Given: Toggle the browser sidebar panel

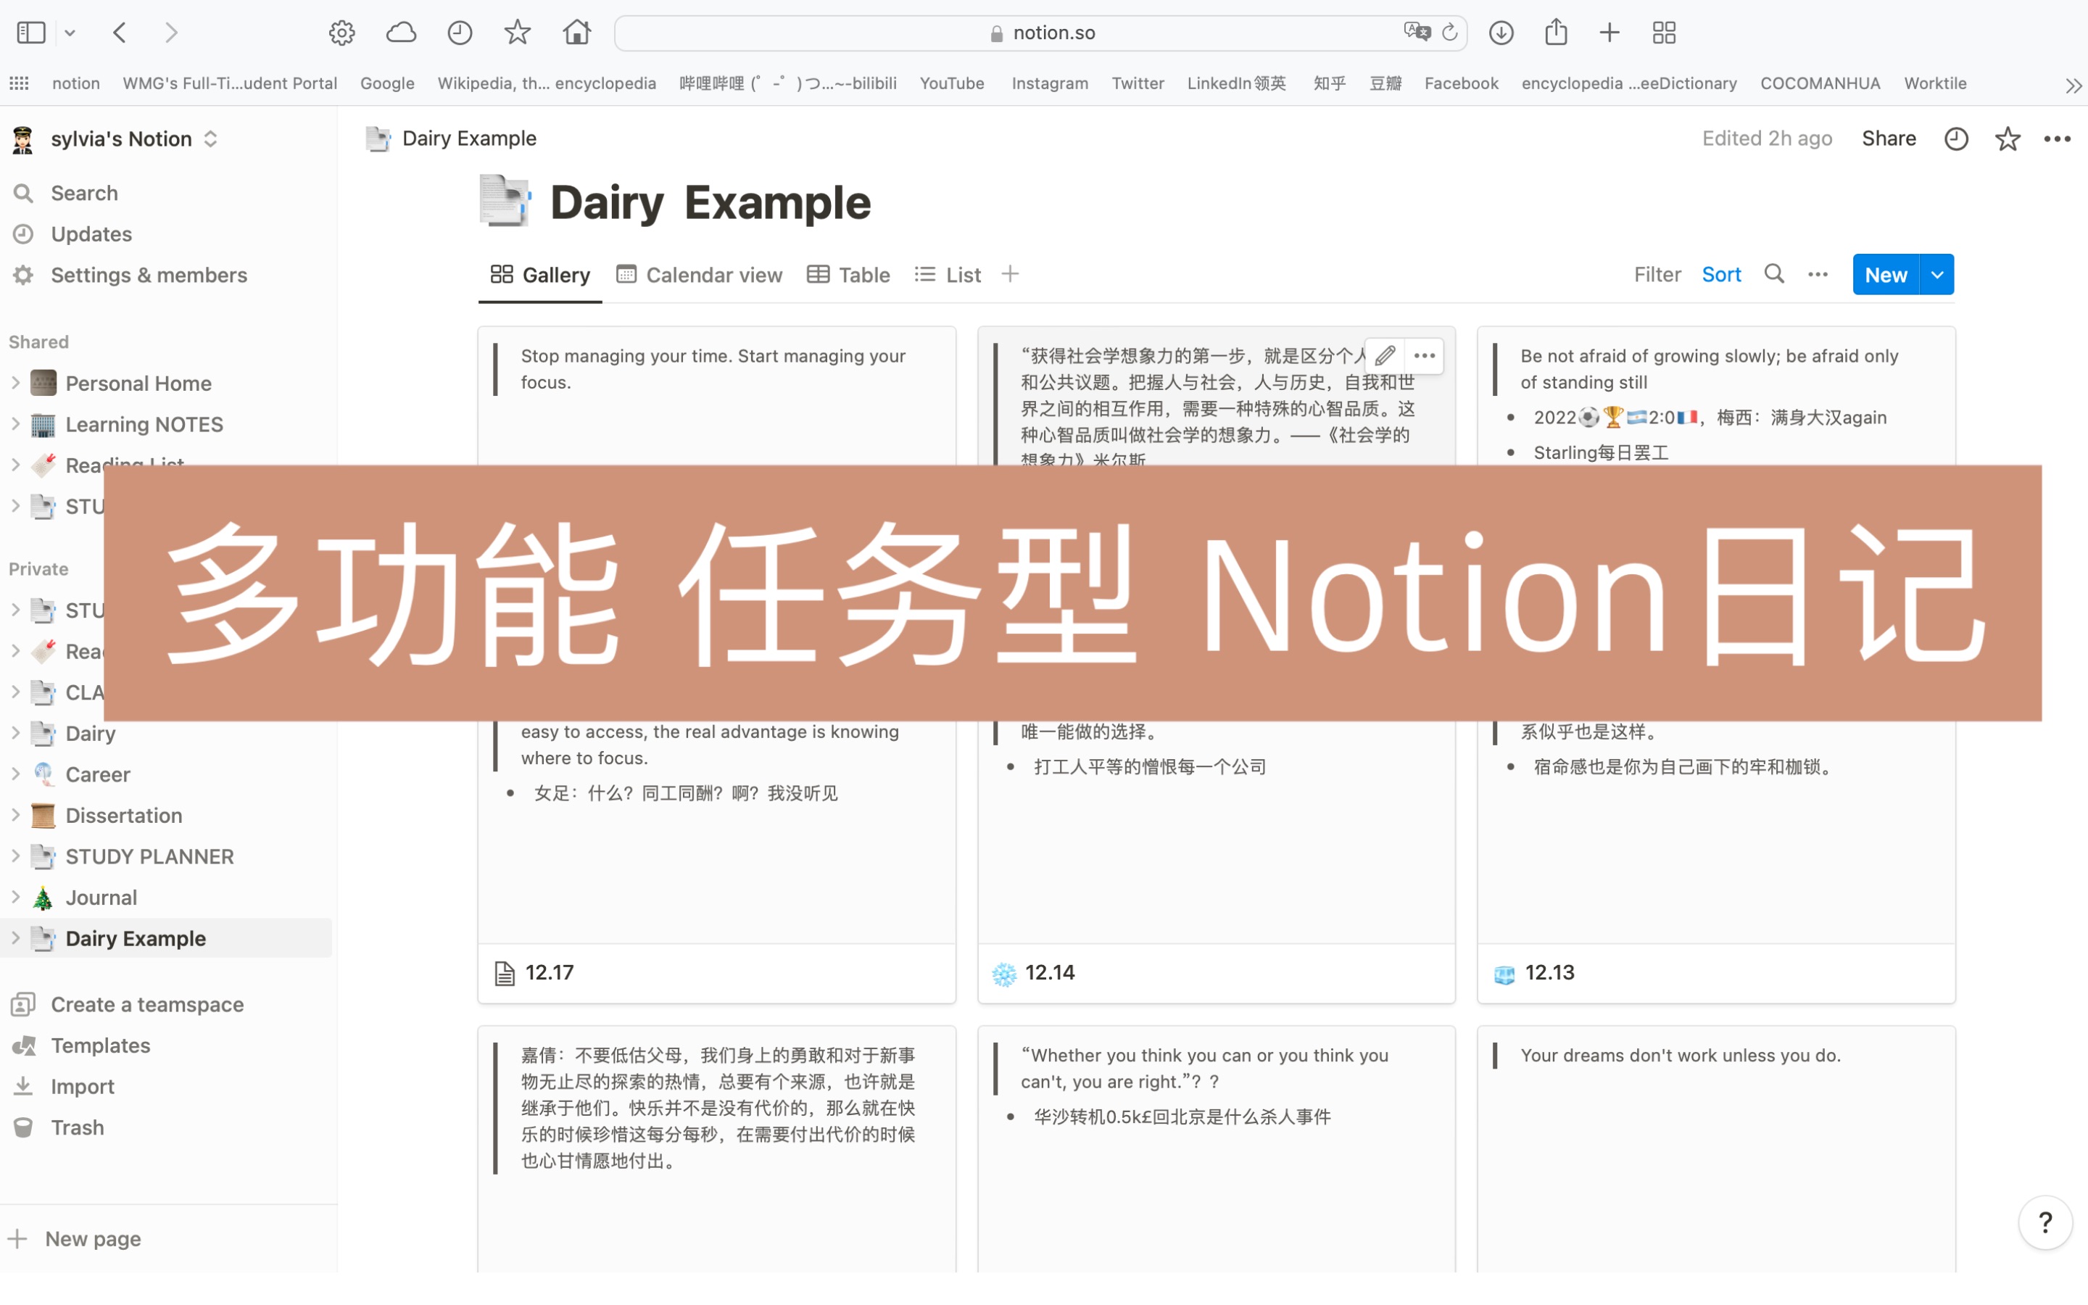Looking at the screenshot, I should click(30, 32).
